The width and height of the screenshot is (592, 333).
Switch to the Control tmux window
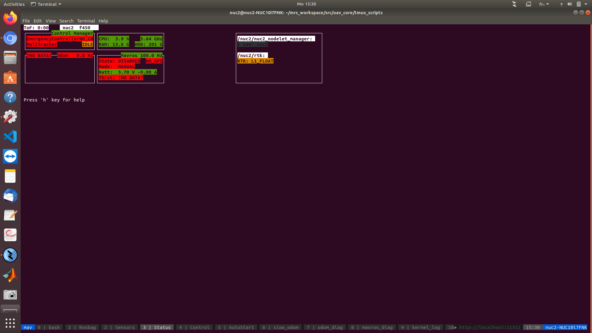pyautogui.click(x=194, y=327)
